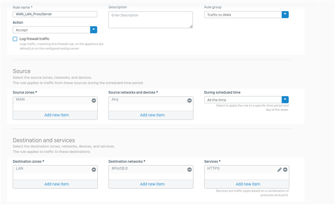Add new item to Destination zones

pyautogui.click(x=57, y=184)
